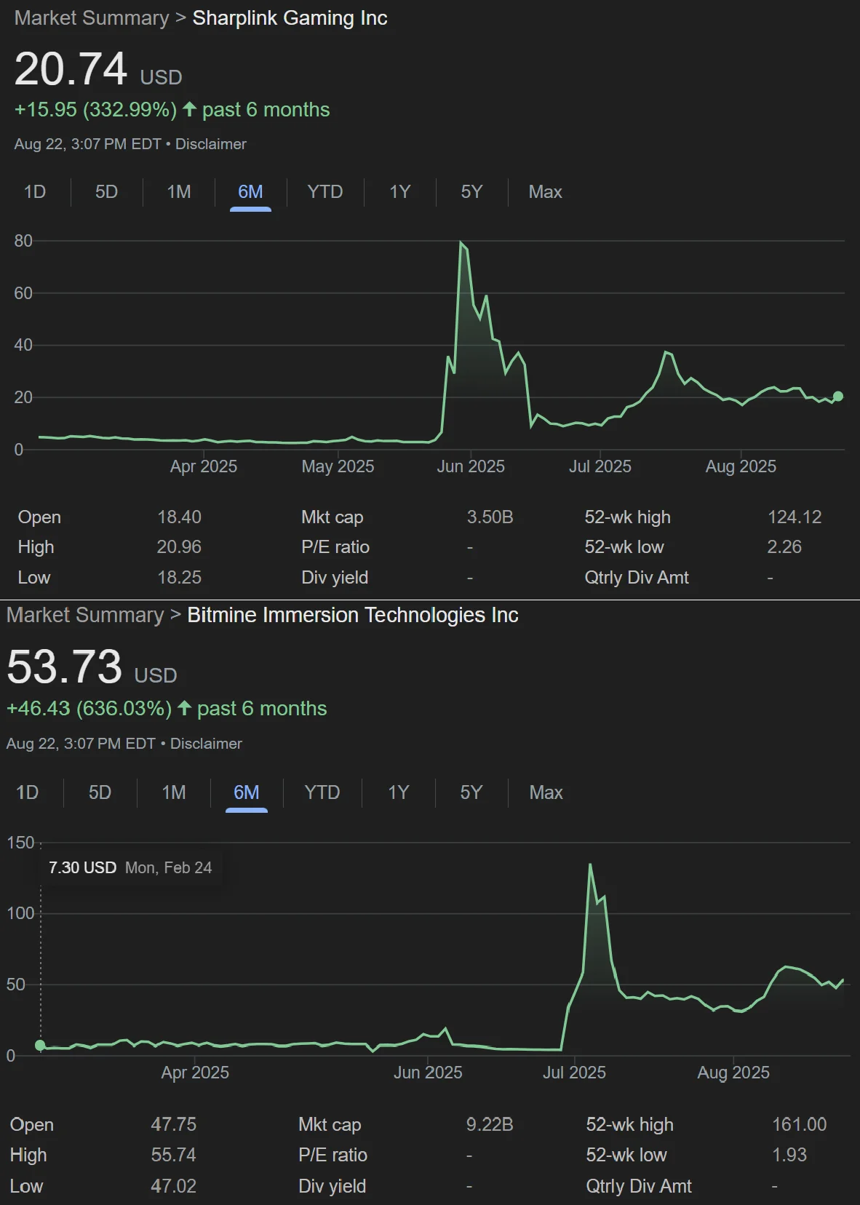
Task: Click Market Summary breadcrumb above Sharplink Gaming
Action: (92, 17)
